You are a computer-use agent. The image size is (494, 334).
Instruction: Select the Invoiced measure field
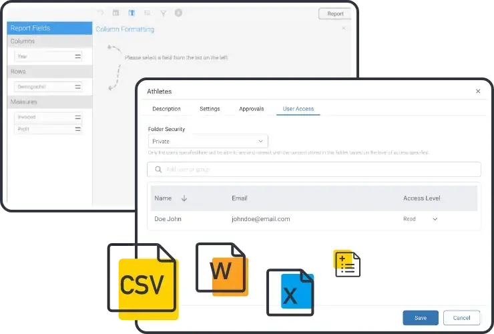[x=48, y=118]
